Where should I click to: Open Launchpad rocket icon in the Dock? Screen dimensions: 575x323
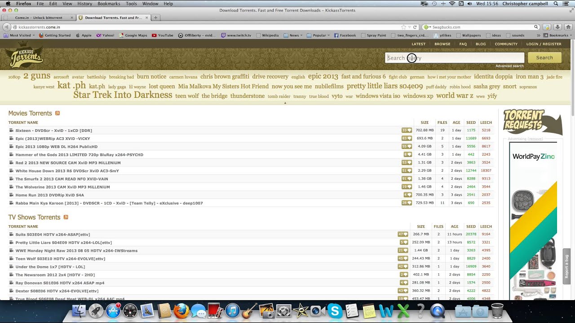point(96,310)
